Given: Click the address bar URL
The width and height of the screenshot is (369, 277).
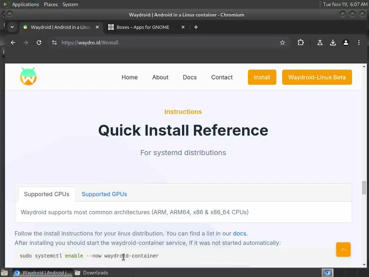Looking at the screenshot, I should 90,43.
